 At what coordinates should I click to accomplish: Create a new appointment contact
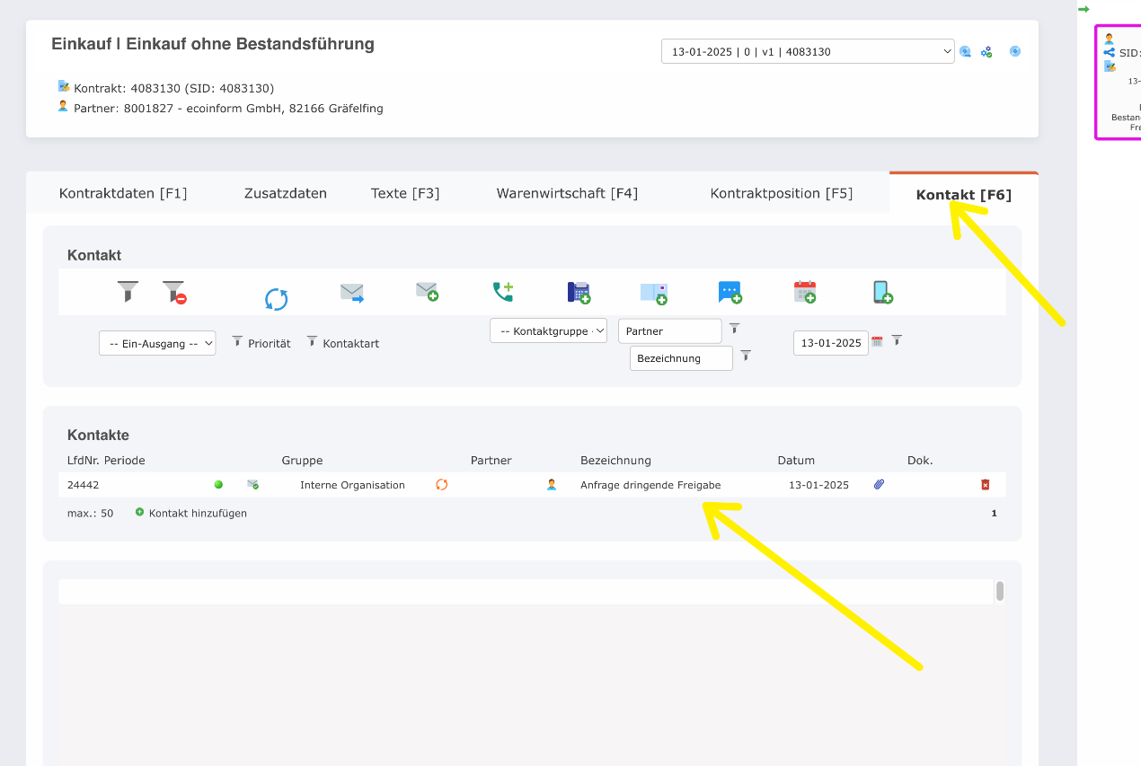(804, 292)
